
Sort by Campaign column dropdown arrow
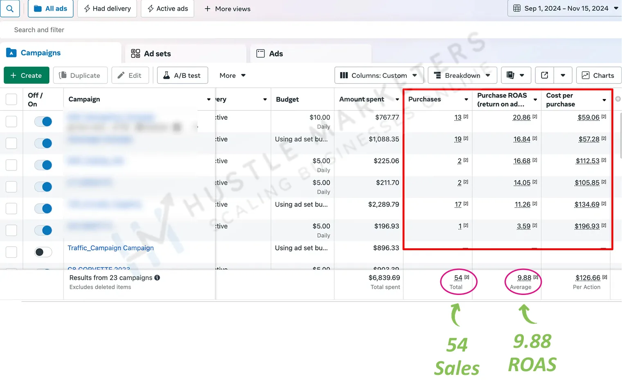209,99
